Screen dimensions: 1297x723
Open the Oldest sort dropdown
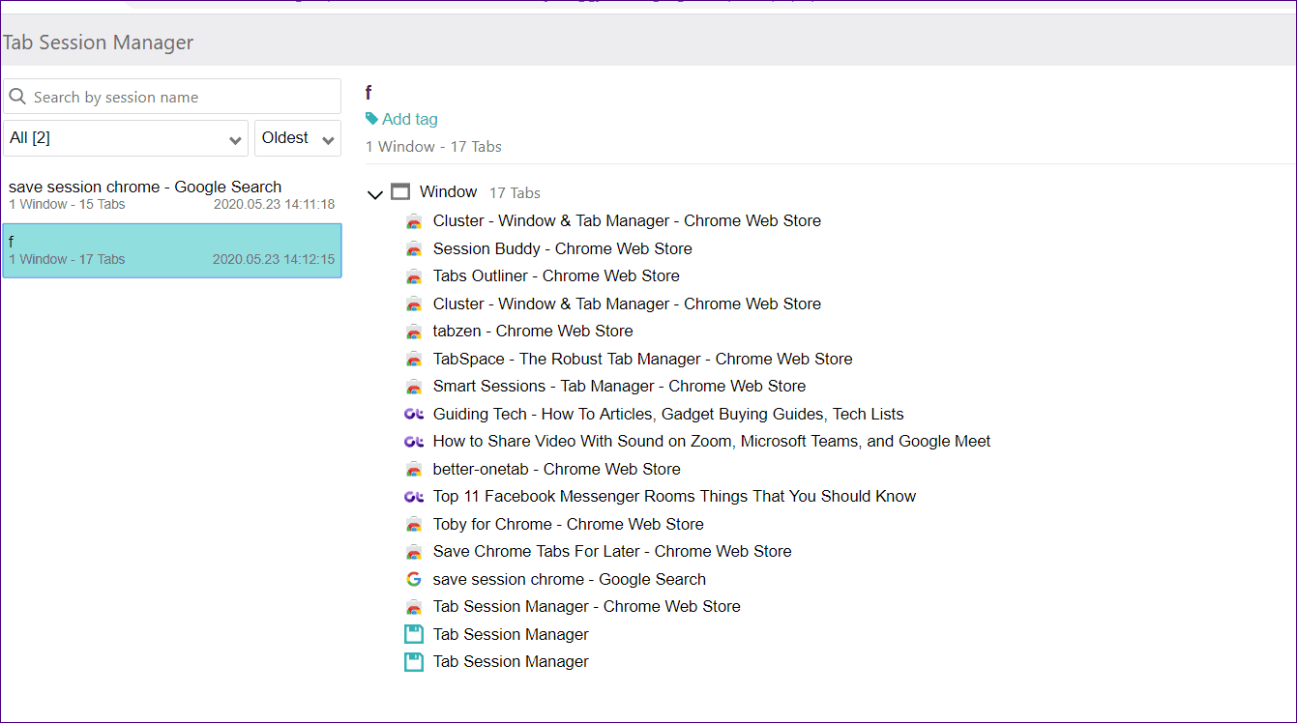(x=298, y=138)
